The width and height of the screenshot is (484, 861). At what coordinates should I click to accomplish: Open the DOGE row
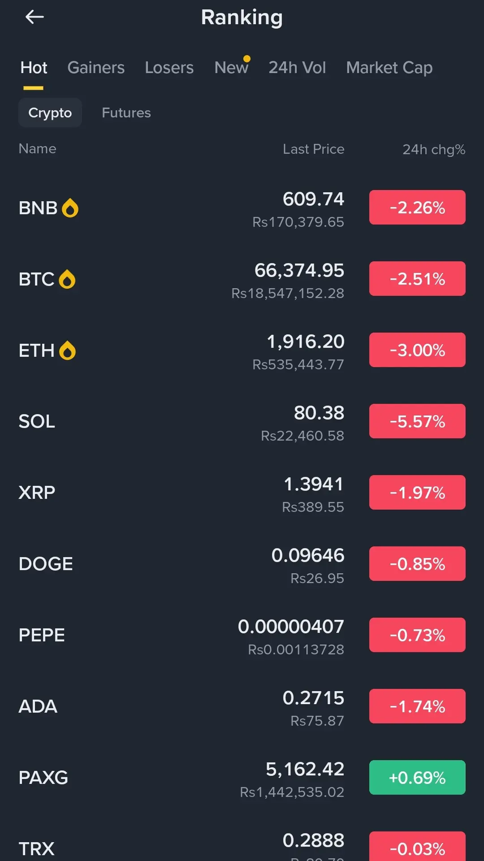(x=242, y=564)
